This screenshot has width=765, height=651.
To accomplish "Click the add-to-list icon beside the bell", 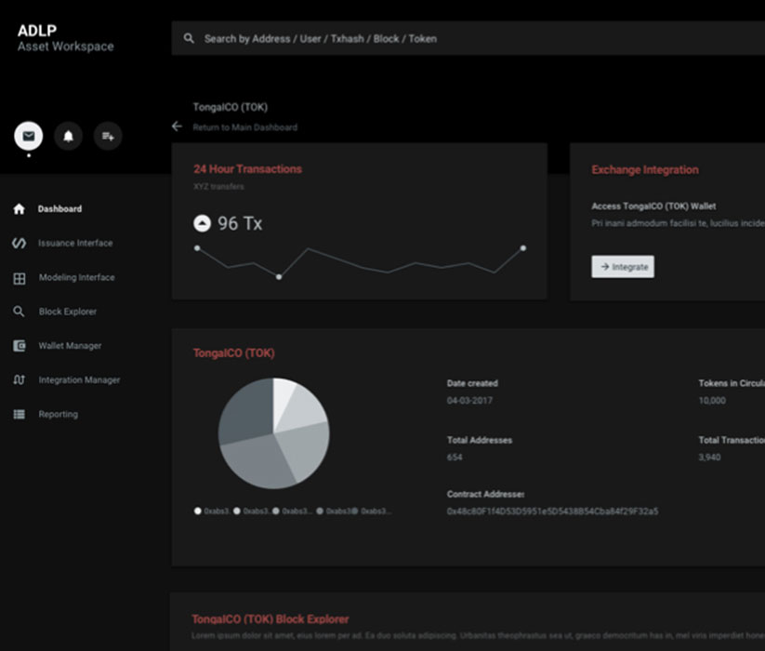I will point(107,136).
